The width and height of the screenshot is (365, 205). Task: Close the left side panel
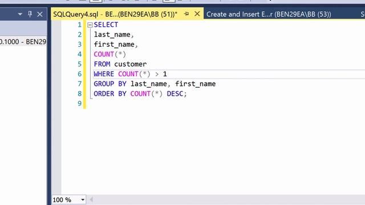[x=40, y=14]
